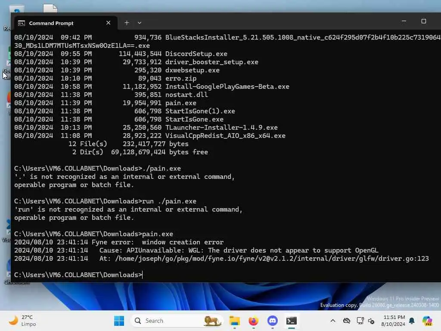The width and height of the screenshot is (441, 331).
Task: Click the OneDrive cloud tray icon
Action: tap(347, 321)
